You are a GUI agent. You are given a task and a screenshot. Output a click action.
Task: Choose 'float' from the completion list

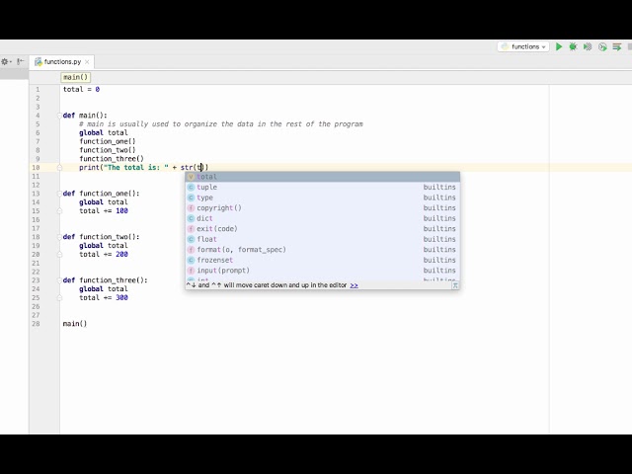tap(323, 239)
